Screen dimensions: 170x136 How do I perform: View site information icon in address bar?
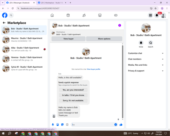tap(18, 8)
